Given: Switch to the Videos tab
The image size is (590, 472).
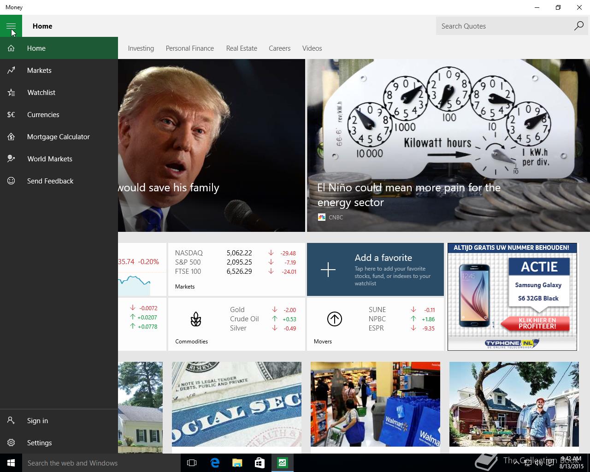Looking at the screenshot, I should click(x=312, y=48).
